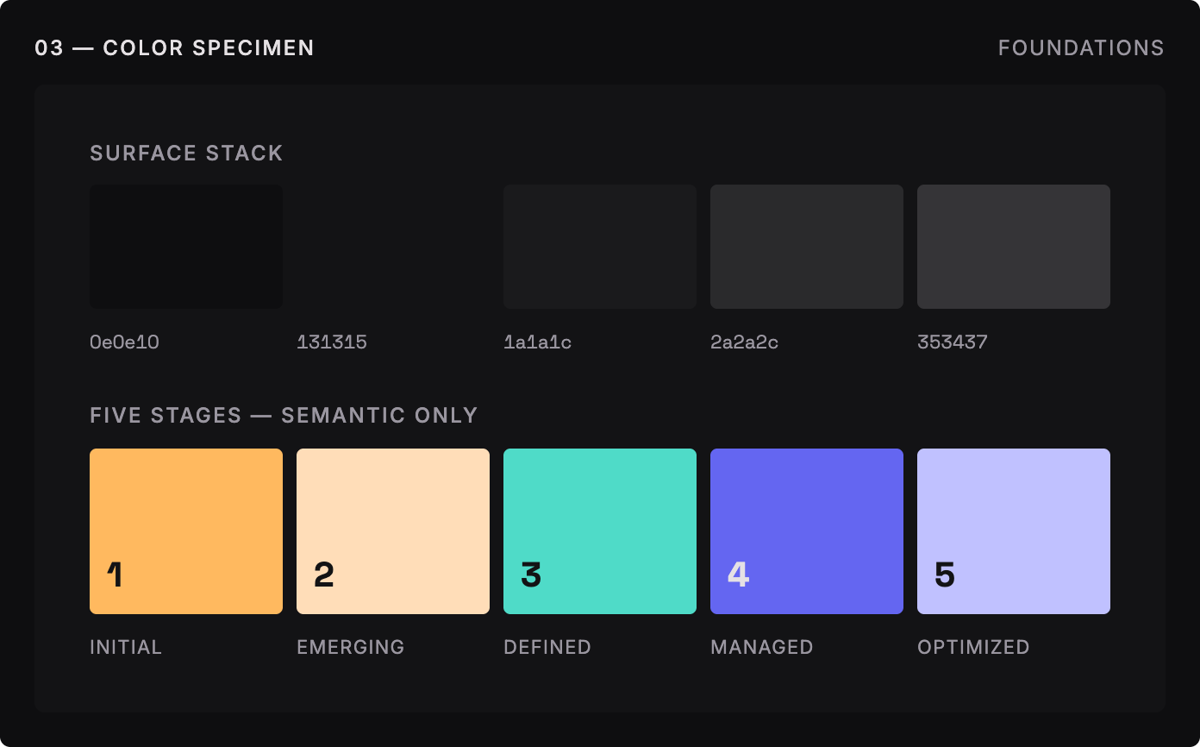Click the INITIAL stage label
Screen dimensions: 1200x747
pos(126,647)
